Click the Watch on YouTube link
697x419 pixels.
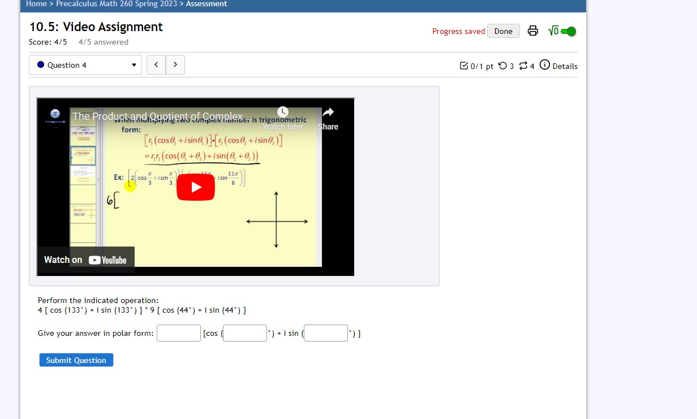(86, 260)
